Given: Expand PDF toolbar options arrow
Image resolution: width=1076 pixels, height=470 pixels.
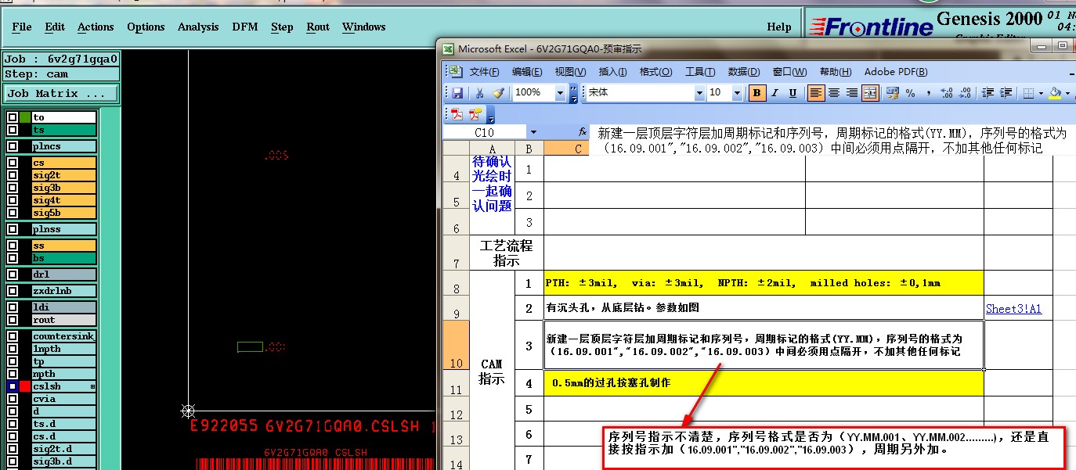Looking at the screenshot, I should 491,115.
